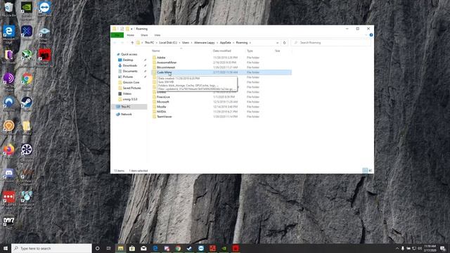The image size is (450, 253).
Task: Launch NVIDIA GeForce desktop shortcut
Action: click(x=27, y=8)
